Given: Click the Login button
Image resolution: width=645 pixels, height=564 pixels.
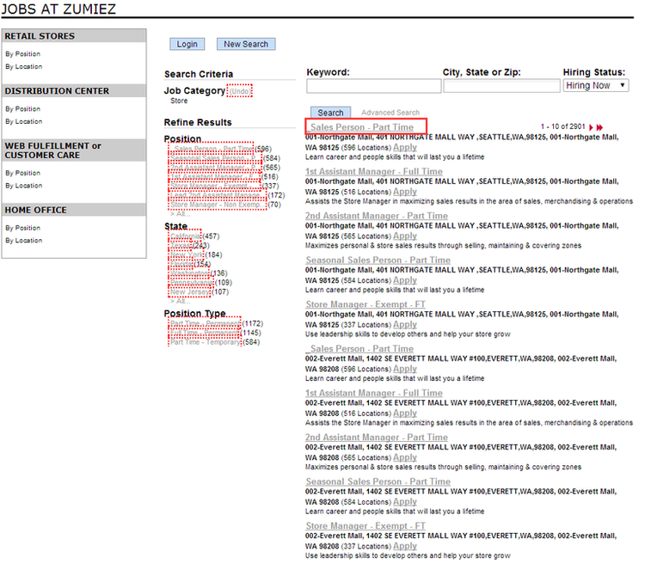Looking at the screenshot, I should (x=187, y=44).
